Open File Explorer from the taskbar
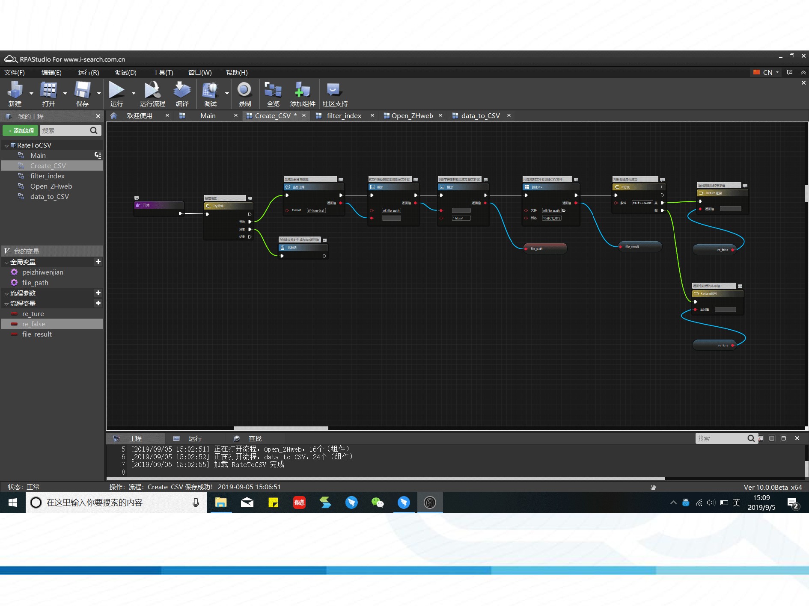The height and width of the screenshot is (606, 809). 221,503
